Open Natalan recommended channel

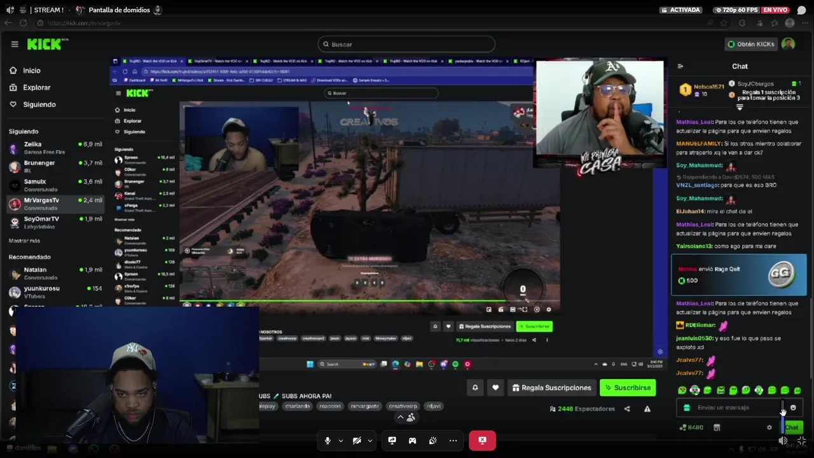[56, 274]
